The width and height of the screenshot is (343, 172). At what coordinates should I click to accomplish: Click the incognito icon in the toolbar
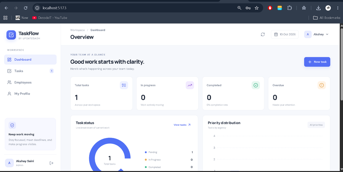click(x=304, y=8)
